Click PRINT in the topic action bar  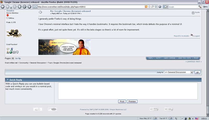click(196, 58)
